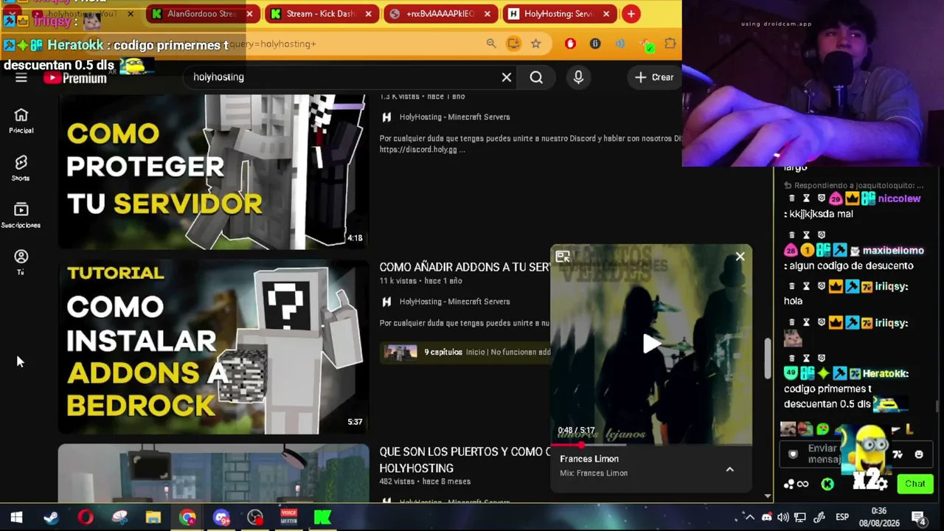This screenshot has width=944, height=531.
Task: Open maxibellomo's username in chat
Action: point(893,251)
